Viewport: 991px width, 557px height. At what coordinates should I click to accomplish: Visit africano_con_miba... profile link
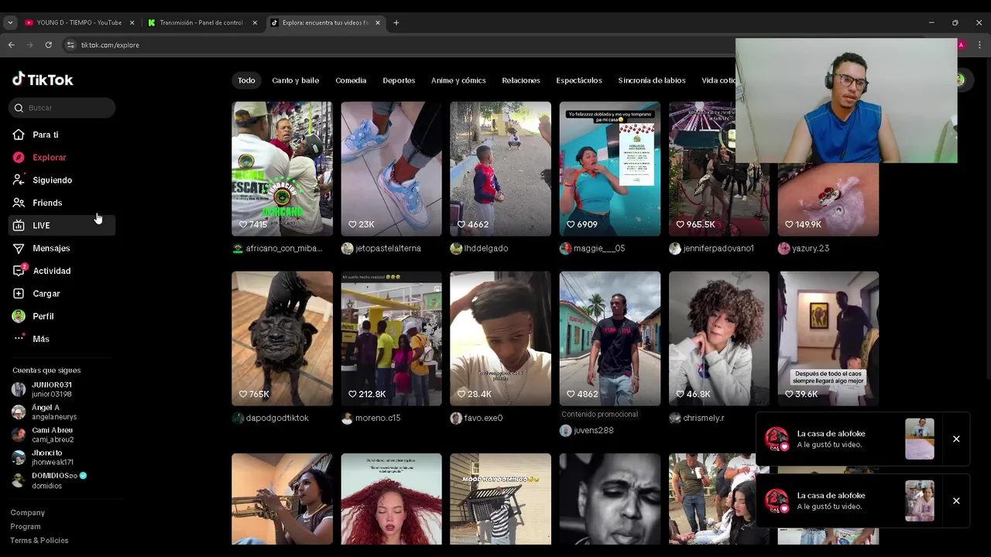click(278, 248)
